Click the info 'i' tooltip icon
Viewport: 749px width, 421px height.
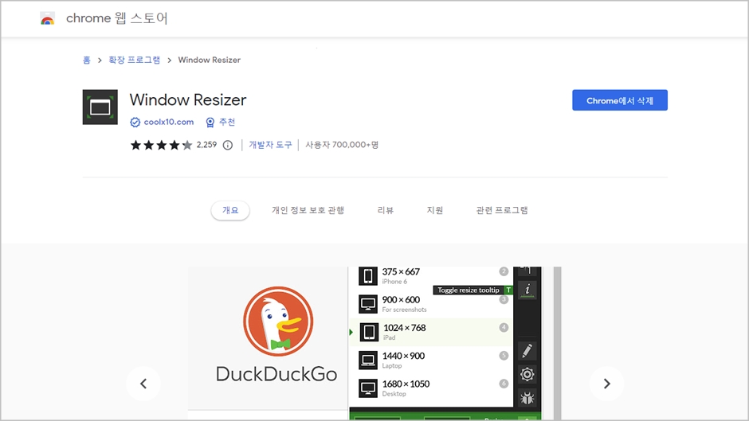click(x=527, y=290)
